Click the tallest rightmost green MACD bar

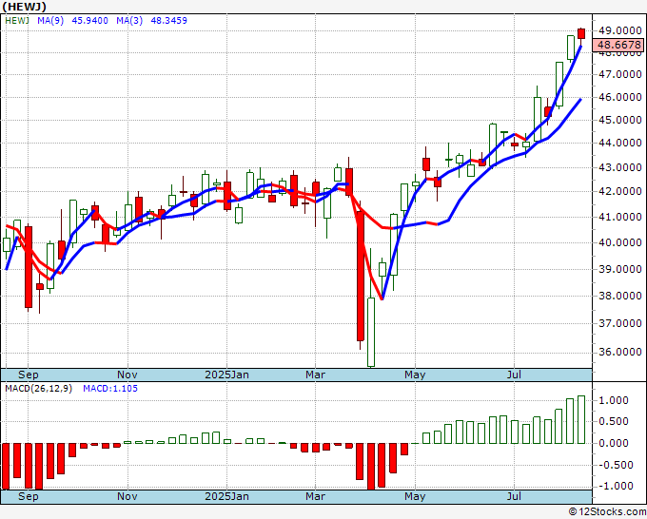point(581,419)
